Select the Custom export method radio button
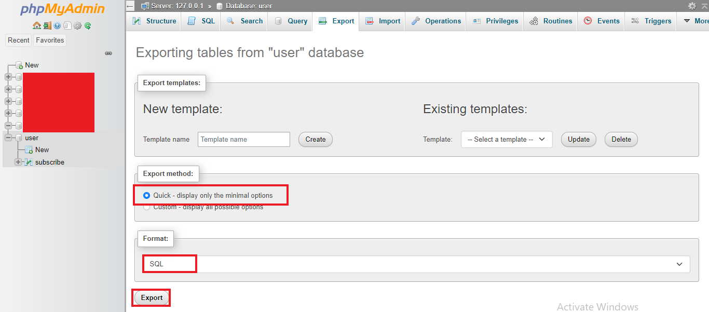Image resolution: width=709 pixels, height=312 pixels. 146,206
